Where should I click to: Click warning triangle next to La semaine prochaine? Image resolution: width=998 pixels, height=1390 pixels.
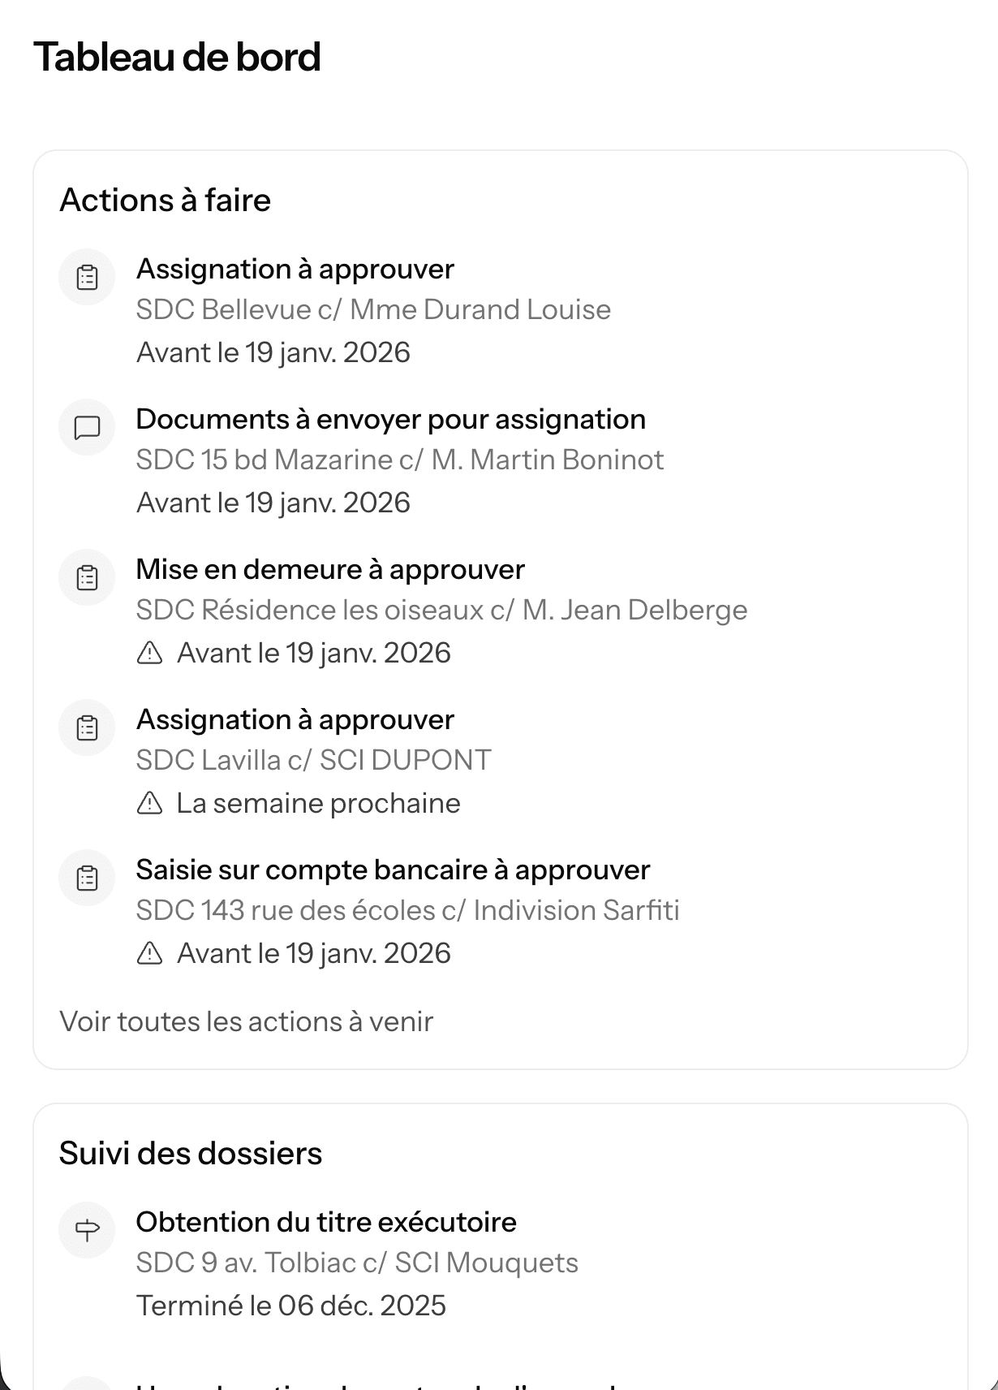150,803
